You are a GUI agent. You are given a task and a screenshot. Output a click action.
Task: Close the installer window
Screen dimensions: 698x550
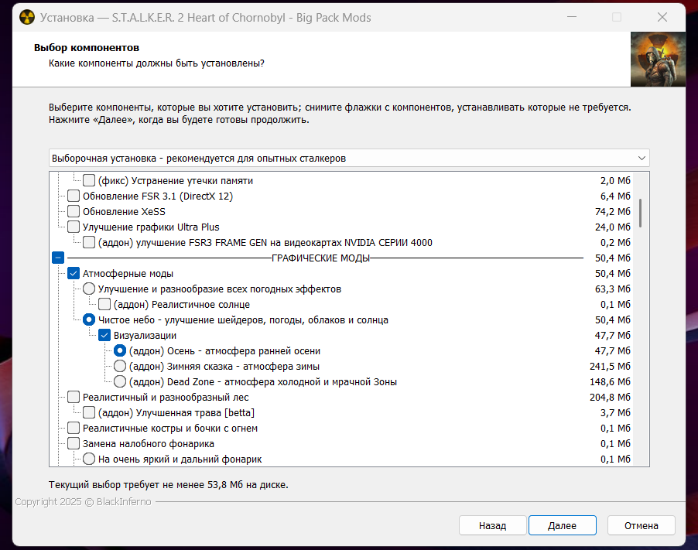pyautogui.click(x=662, y=17)
